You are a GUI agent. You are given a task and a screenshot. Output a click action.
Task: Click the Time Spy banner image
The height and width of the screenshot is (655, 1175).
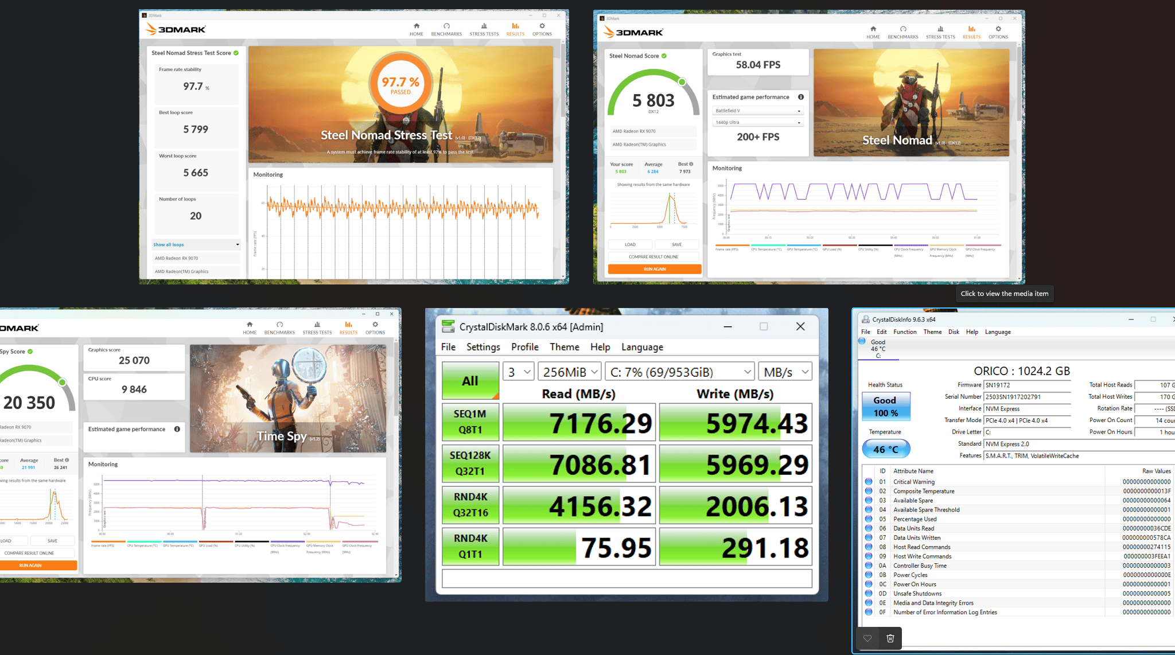point(288,398)
